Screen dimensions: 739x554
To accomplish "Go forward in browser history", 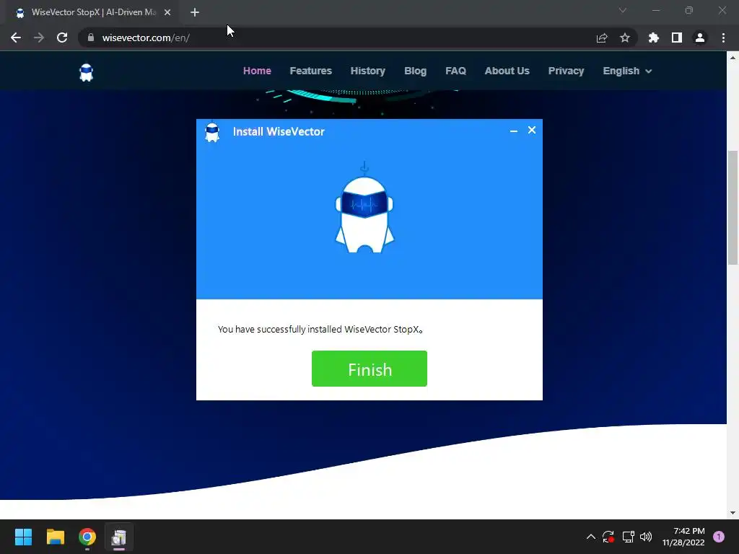I will point(39,38).
